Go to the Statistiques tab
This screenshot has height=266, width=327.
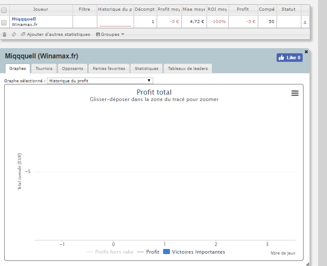146,69
